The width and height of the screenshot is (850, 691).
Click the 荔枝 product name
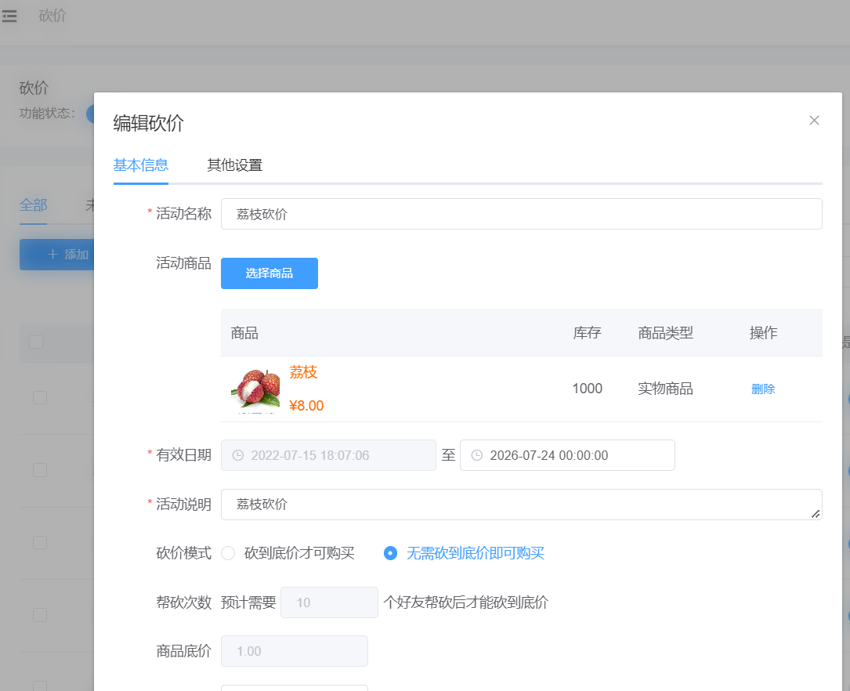[304, 372]
